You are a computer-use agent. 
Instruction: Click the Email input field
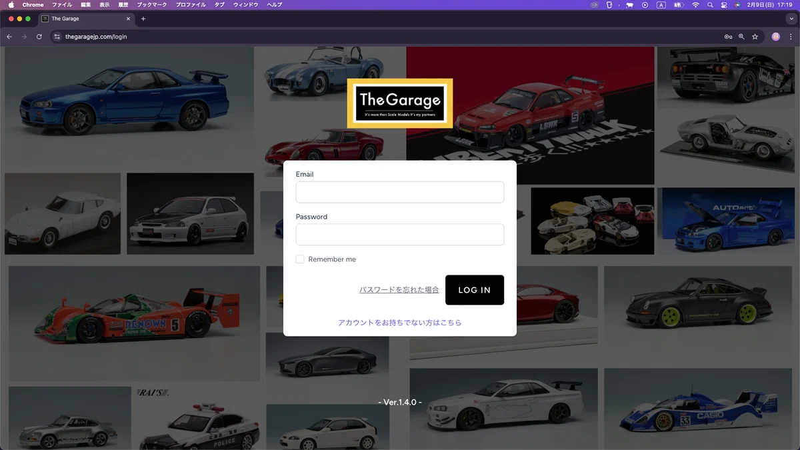pyautogui.click(x=400, y=192)
